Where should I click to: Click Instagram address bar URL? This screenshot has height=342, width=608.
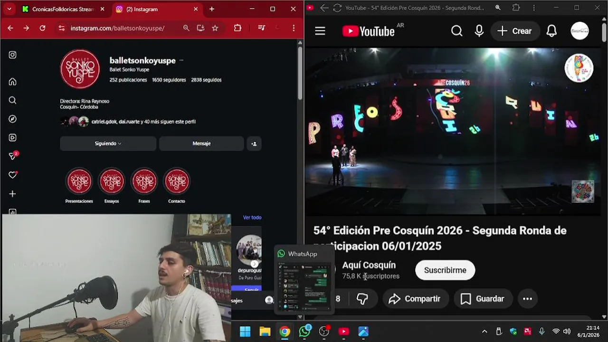click(117, 28)
